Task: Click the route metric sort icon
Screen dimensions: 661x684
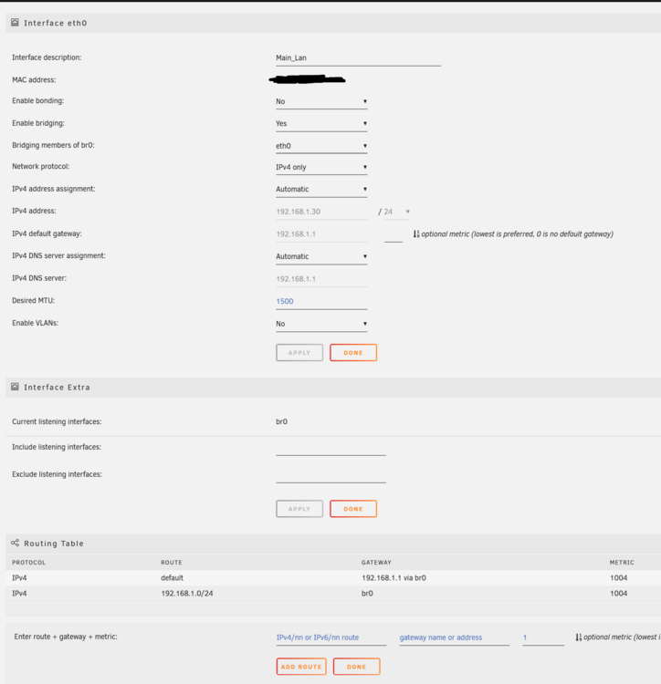Action: pyautogui.click(x=579, y=637)
